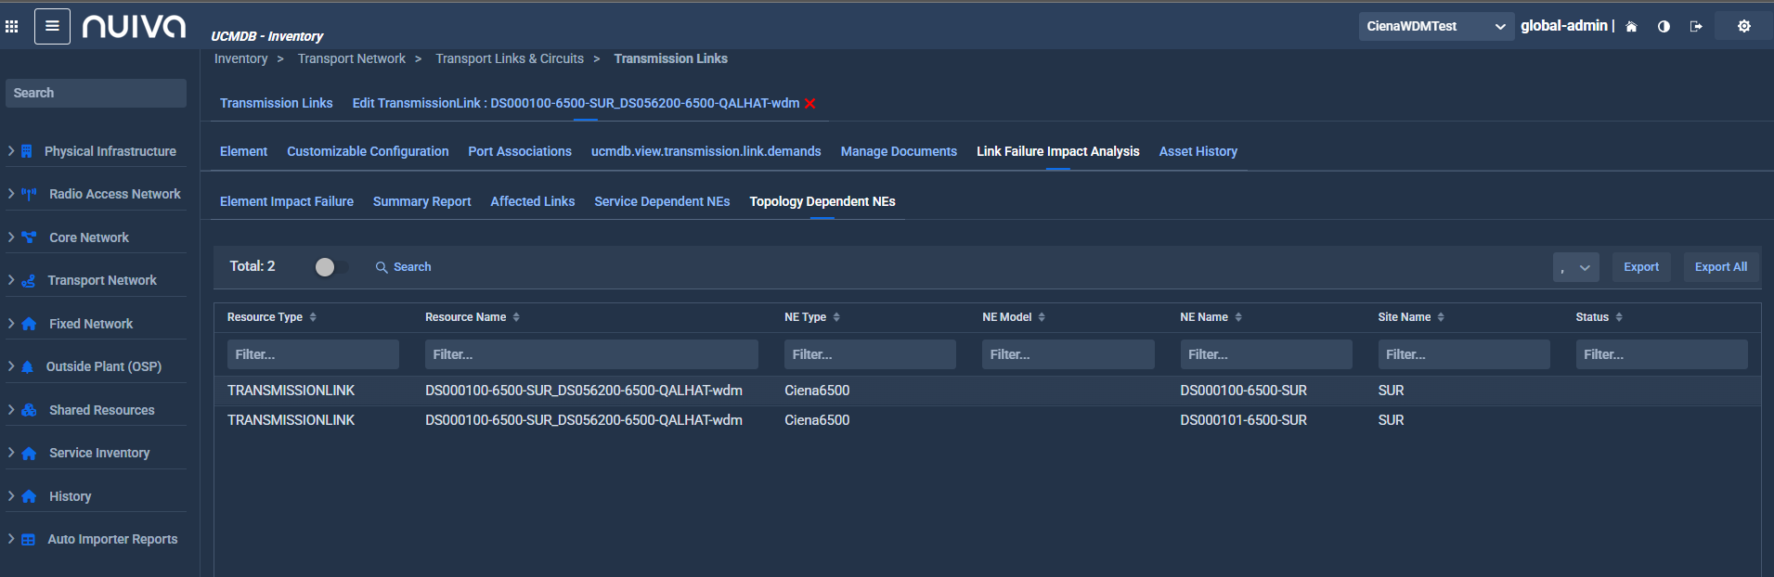Click the Transport Network breadcrumb link

tap(351, 58)
